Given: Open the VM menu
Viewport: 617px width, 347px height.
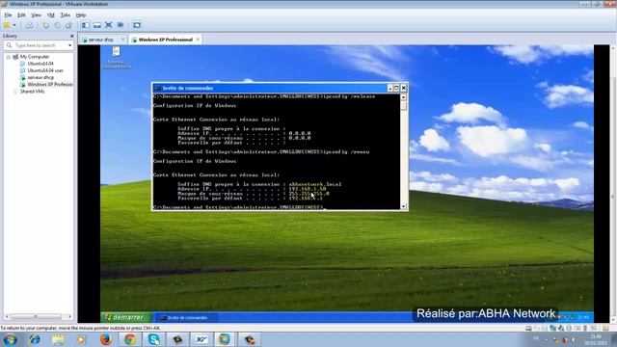Looking at the screenshot, I should (51, 15).
